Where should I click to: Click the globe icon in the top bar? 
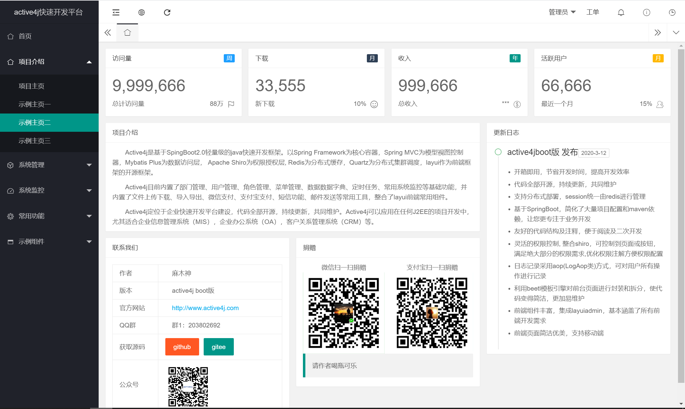tap(141, 12)
